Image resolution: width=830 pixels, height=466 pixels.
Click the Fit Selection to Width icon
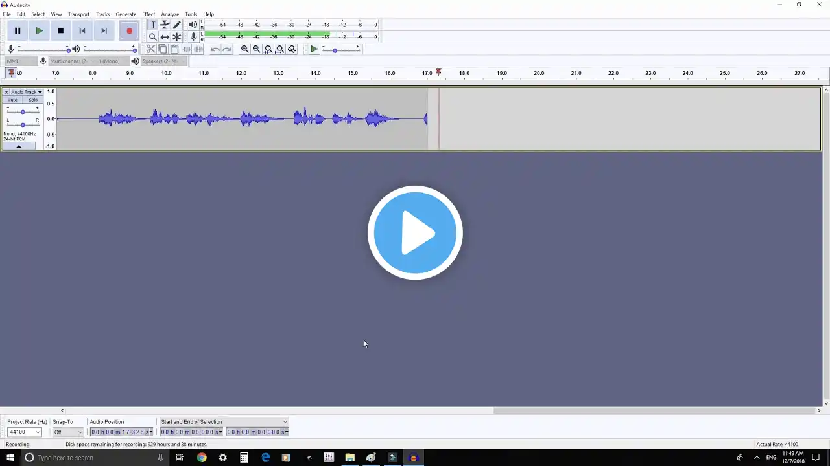click(268, 49)
